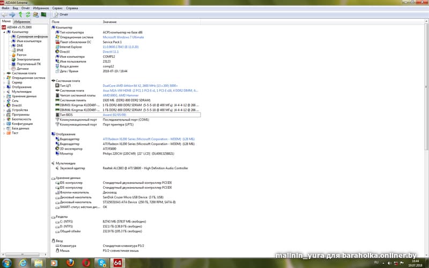
Task: Open Asus M2A-VM HDMI motherboard link
Action: (x=150, y=91)
